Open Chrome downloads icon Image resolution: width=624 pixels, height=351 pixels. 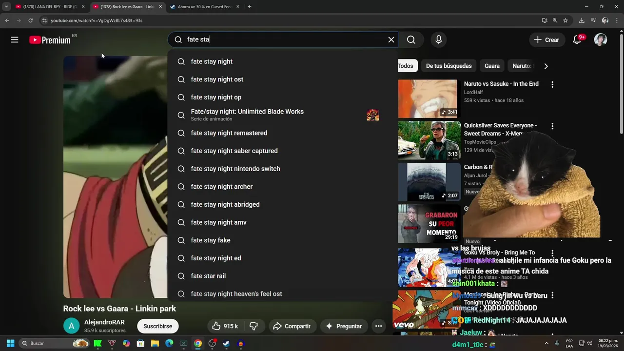point(582,20)
